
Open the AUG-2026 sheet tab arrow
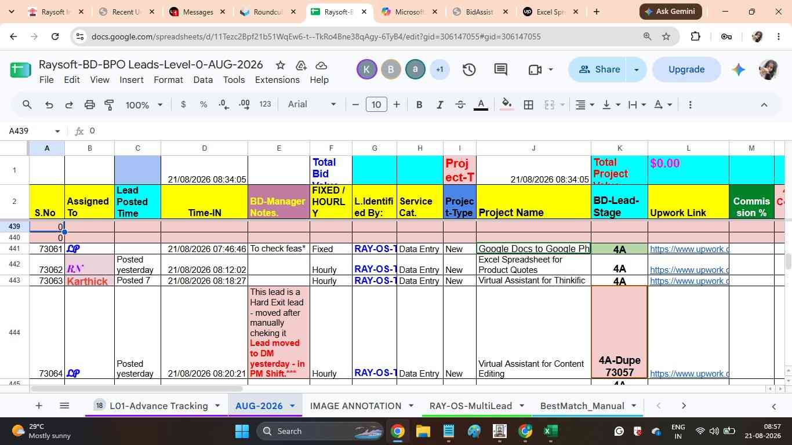tap(292, 406)
